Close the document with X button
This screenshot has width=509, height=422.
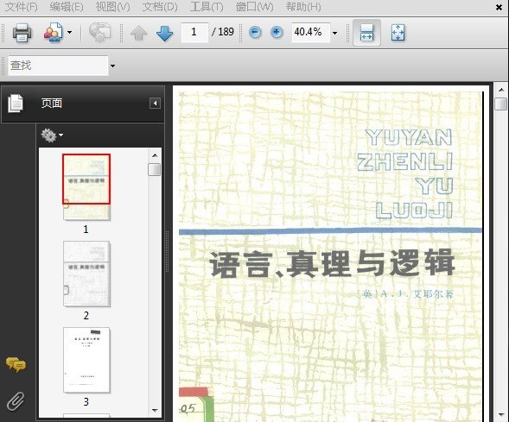[499, 7]
